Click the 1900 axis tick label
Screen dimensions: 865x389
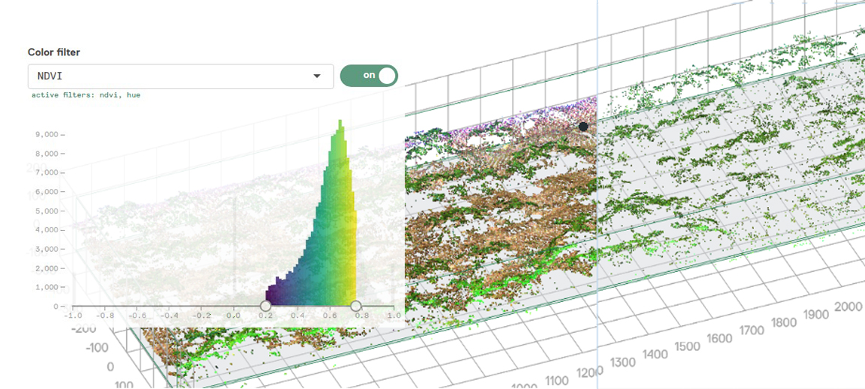coord(816,315)
